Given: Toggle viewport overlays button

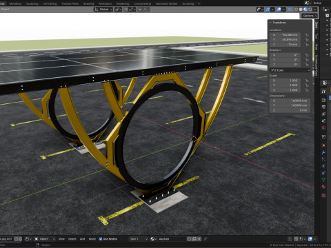Looking at the screenshot, I should 279,9.
